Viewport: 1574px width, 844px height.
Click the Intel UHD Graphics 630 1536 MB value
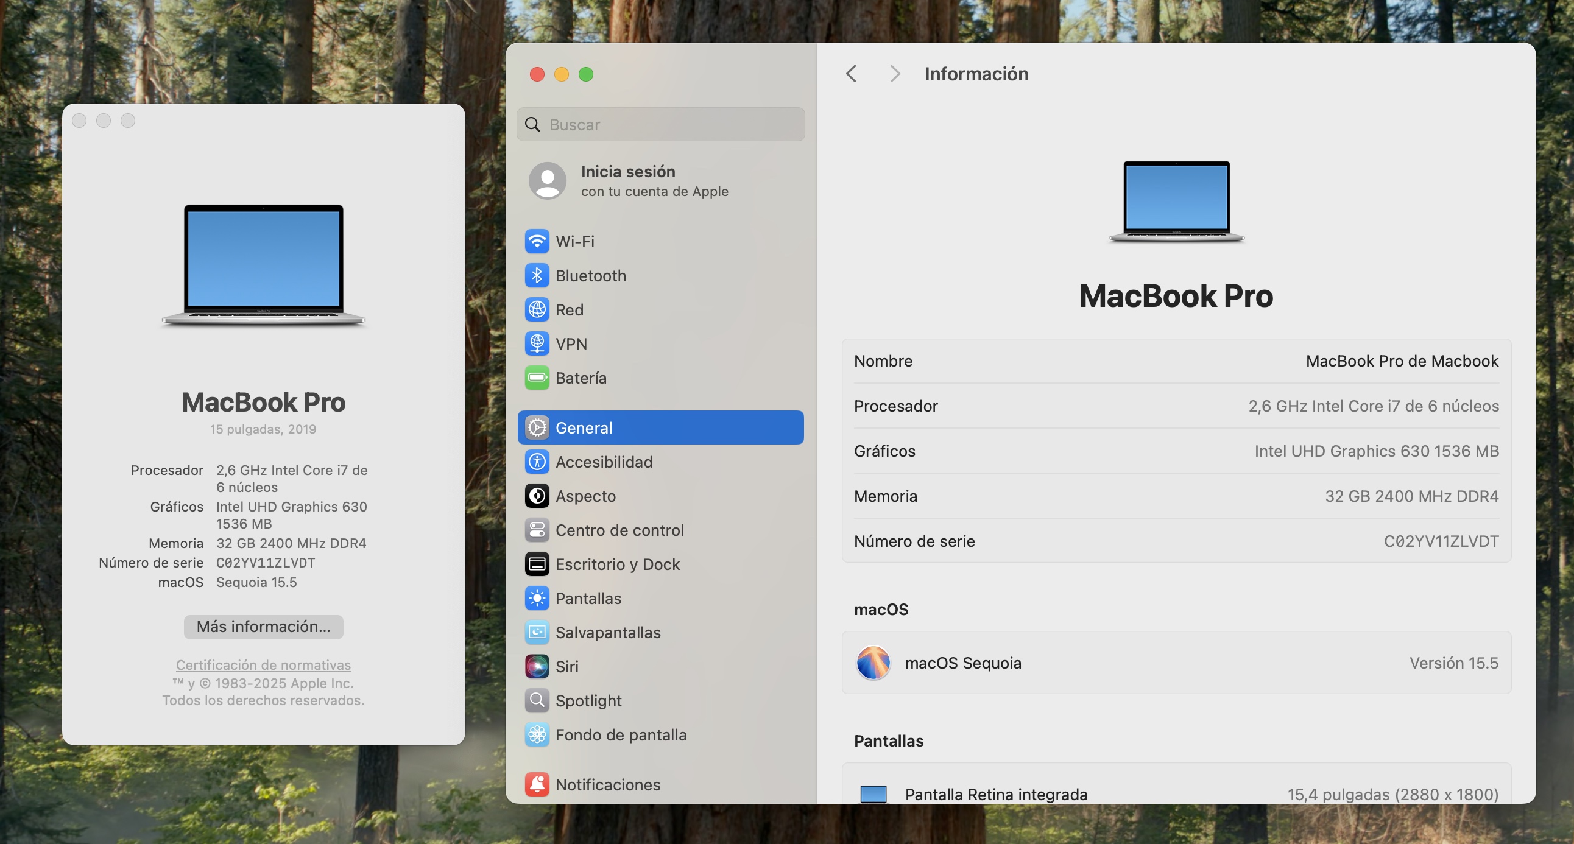(1377, 451)
